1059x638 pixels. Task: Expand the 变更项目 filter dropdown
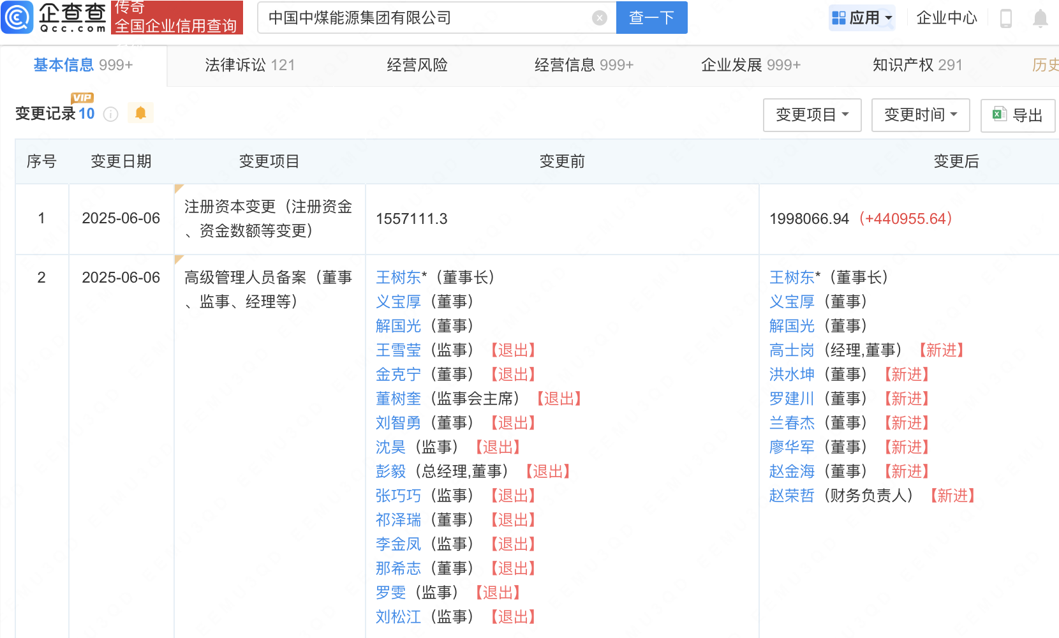812,115
